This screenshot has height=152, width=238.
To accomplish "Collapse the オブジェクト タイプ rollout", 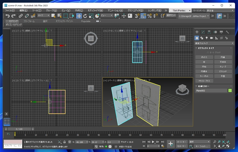I will 196,48.
